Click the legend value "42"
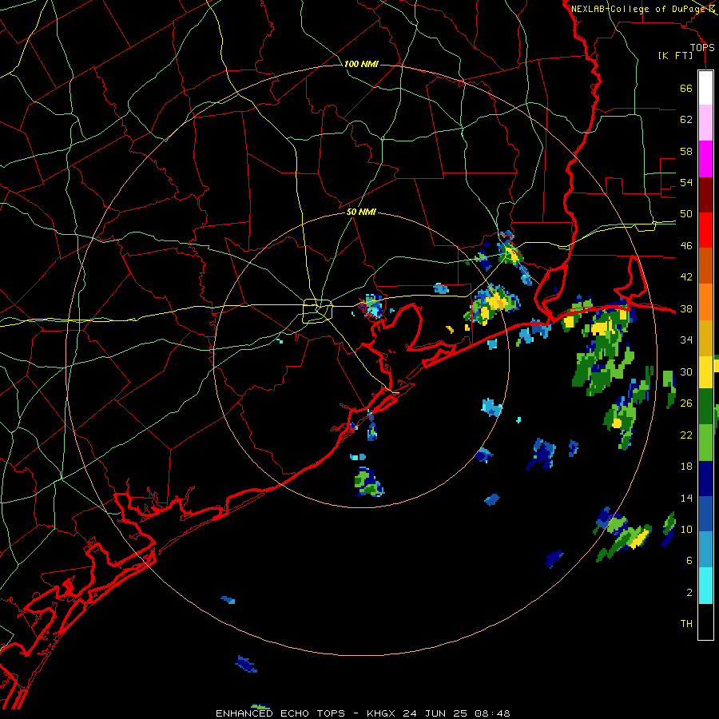The width and height of the screenshot is (719, 719). pos(686,277)
